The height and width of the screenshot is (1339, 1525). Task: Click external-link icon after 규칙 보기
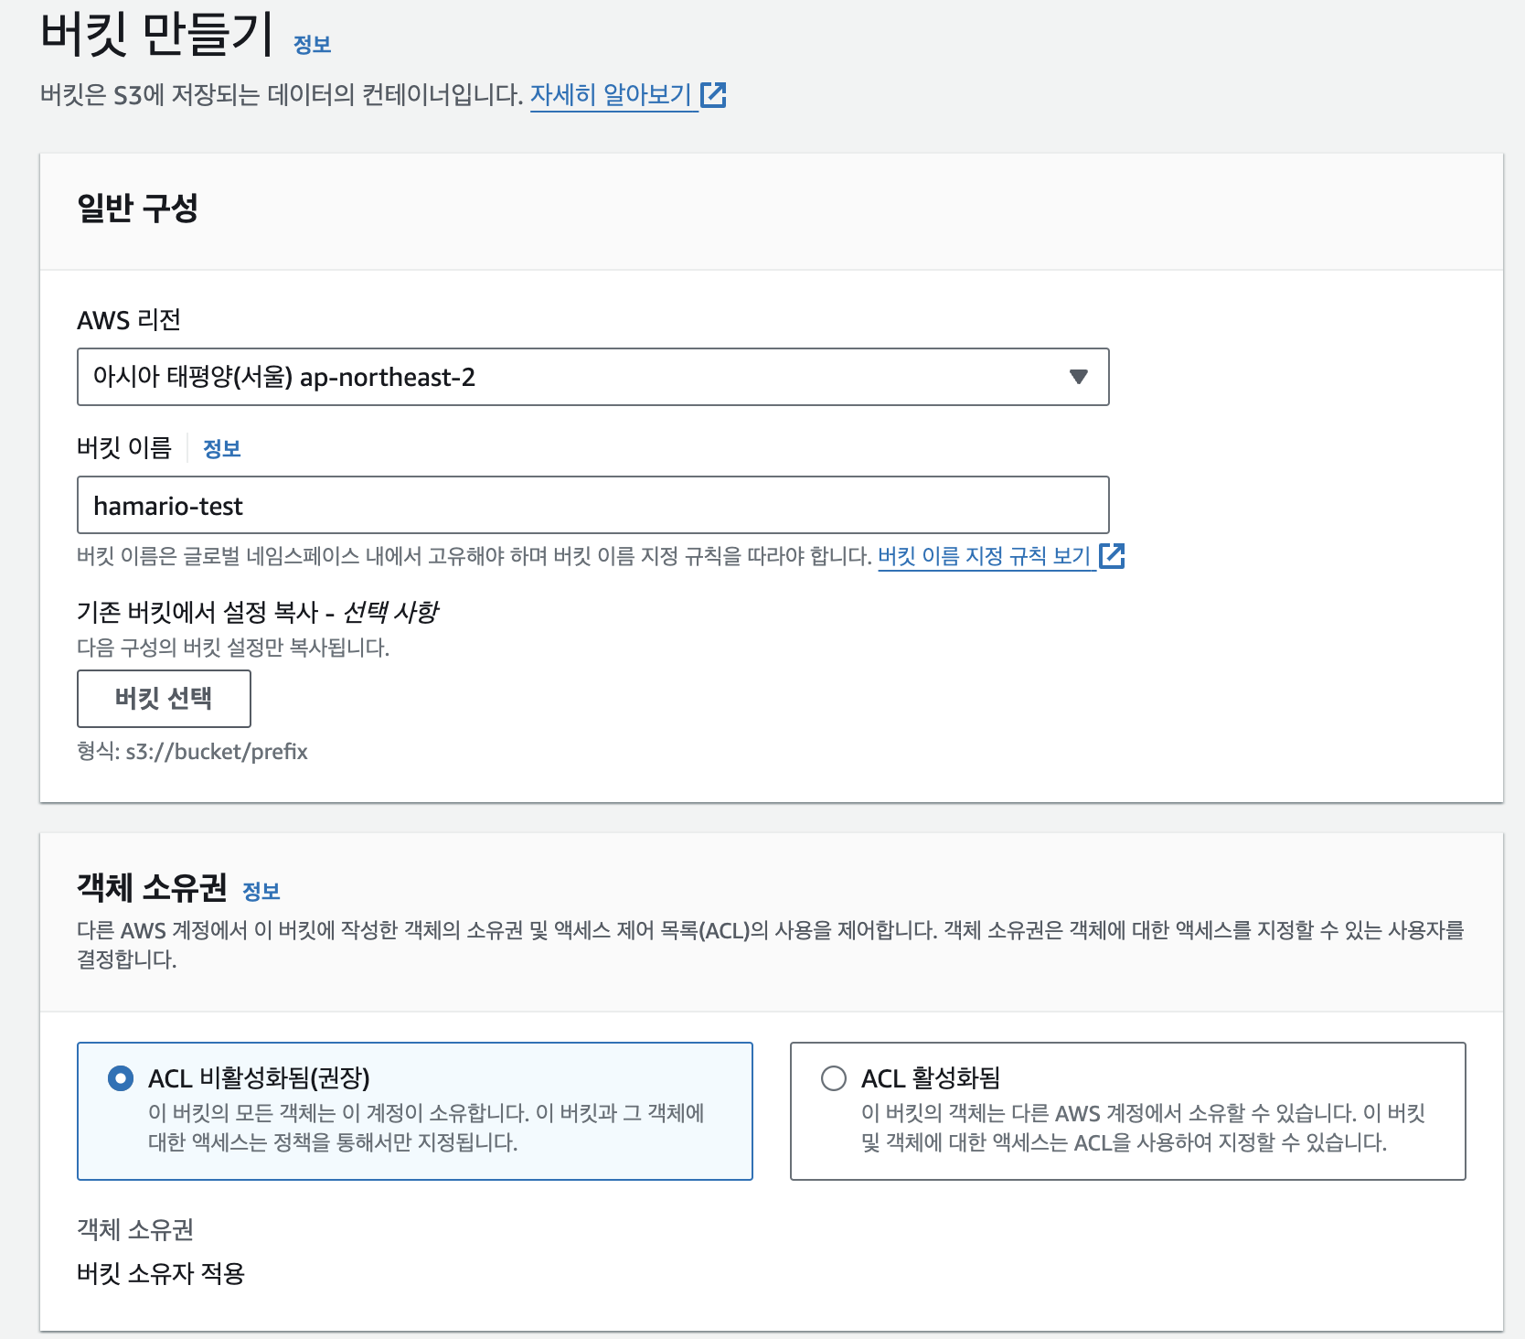[x=1112, y=555]
